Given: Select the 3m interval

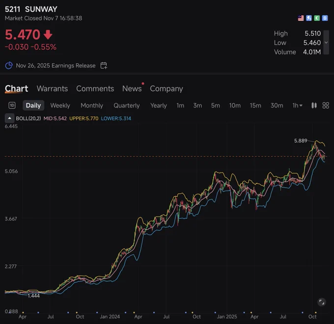Looking at the screenshot, I should pos(197,105).
